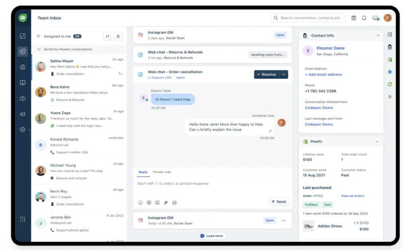Image resolution: width=408 pixels, height=250 pixels.
Task: Click Load more conversations
Action: coord(212,236)
